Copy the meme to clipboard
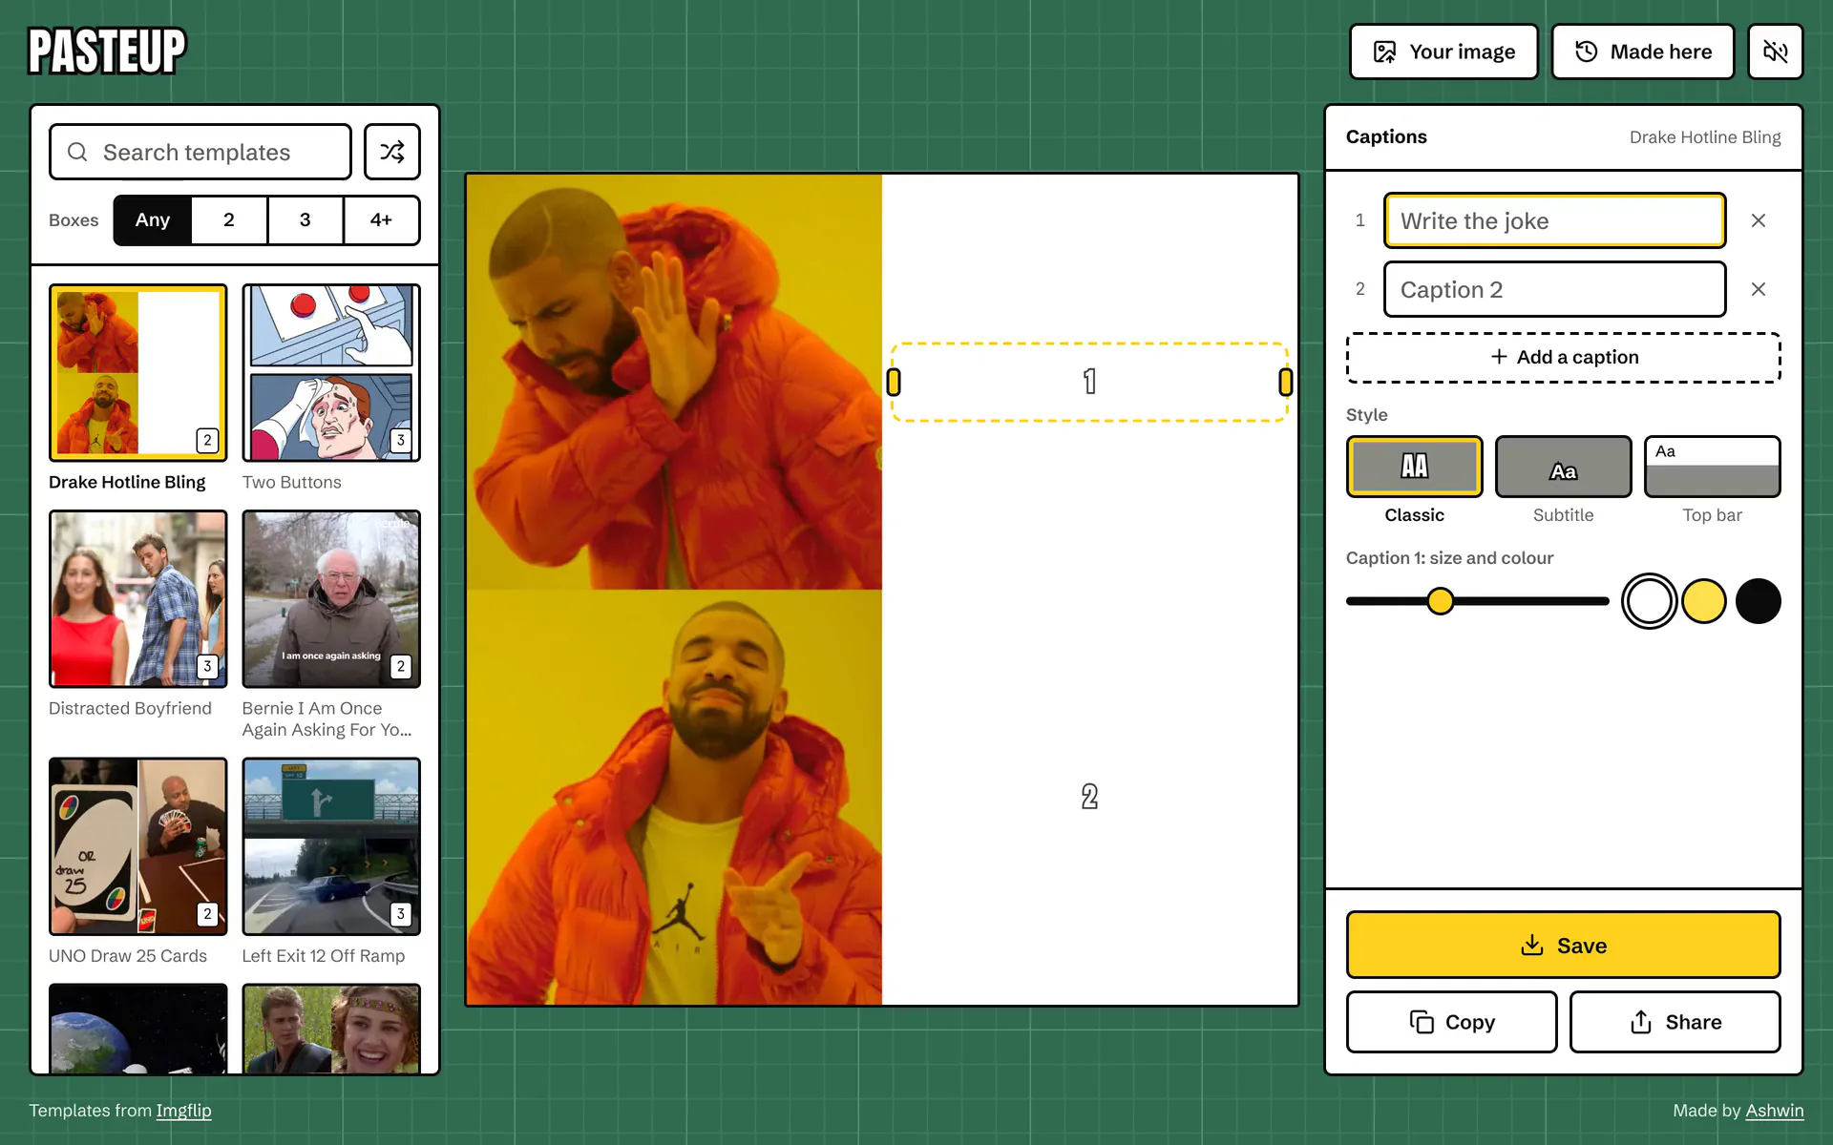The height and width of the screenshot is (1145, 1833). tap(1451, 1022)
